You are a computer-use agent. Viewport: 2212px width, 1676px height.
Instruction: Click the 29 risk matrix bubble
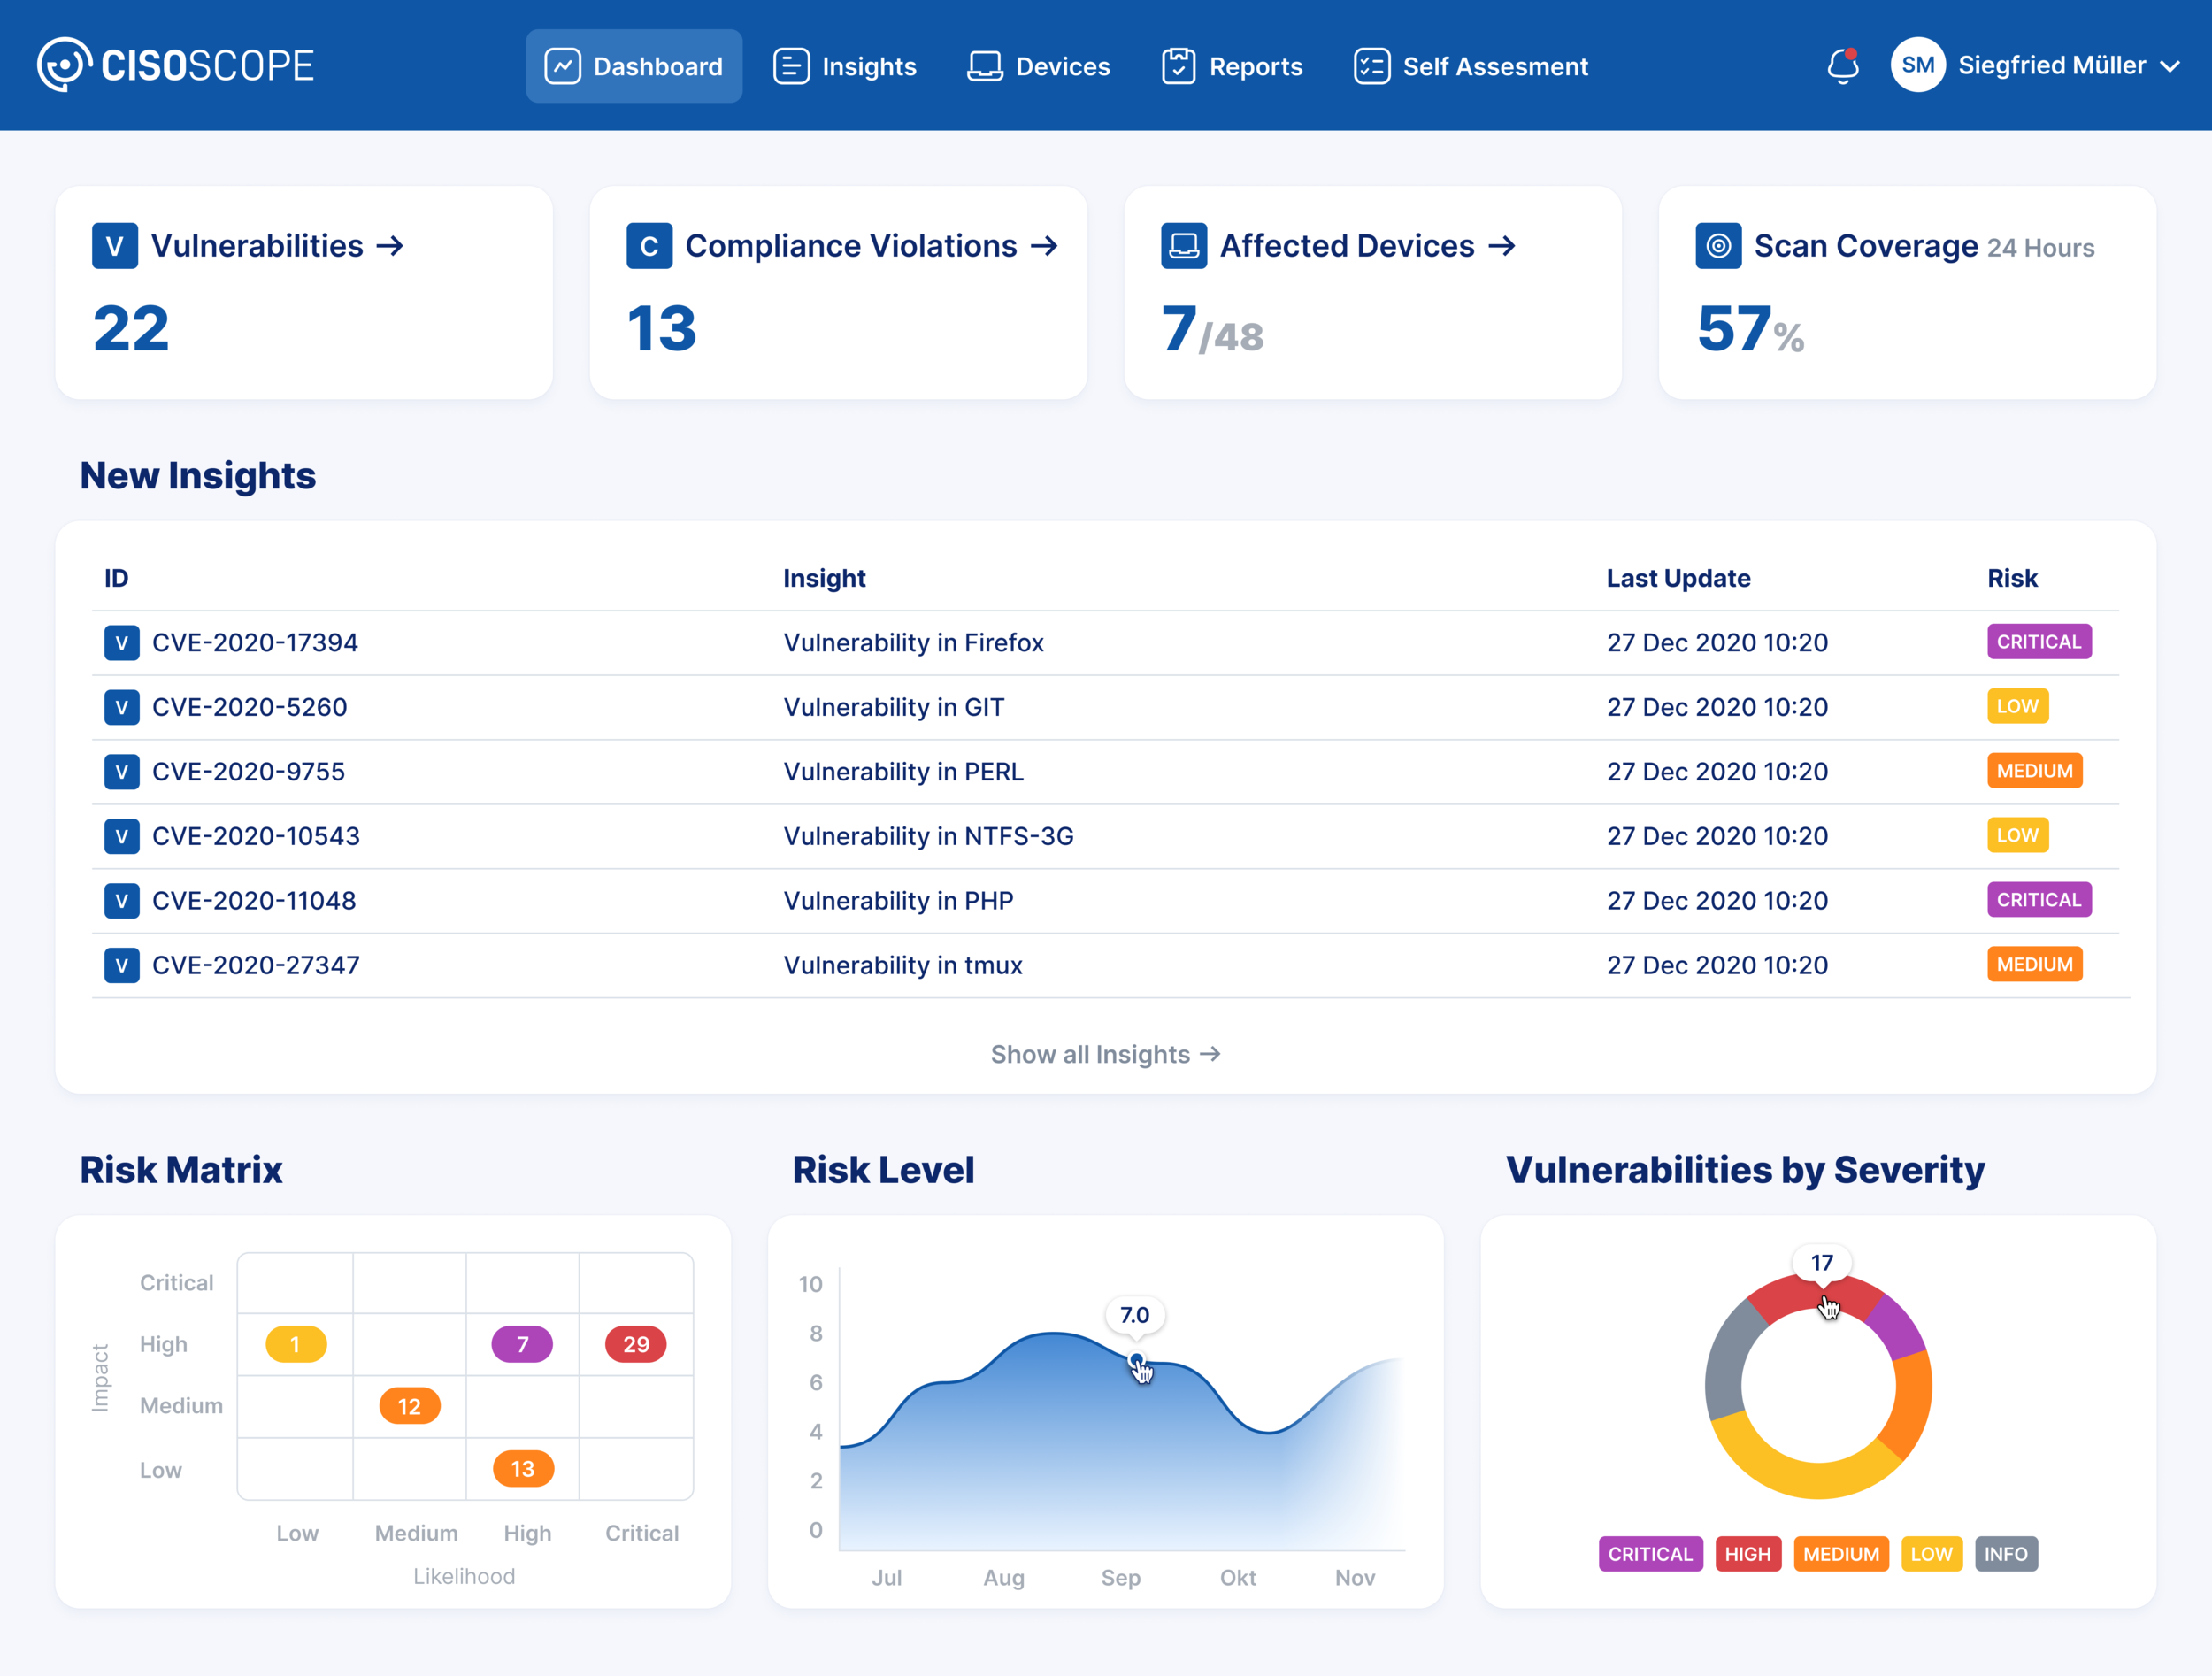click(x=636, y=1344)
